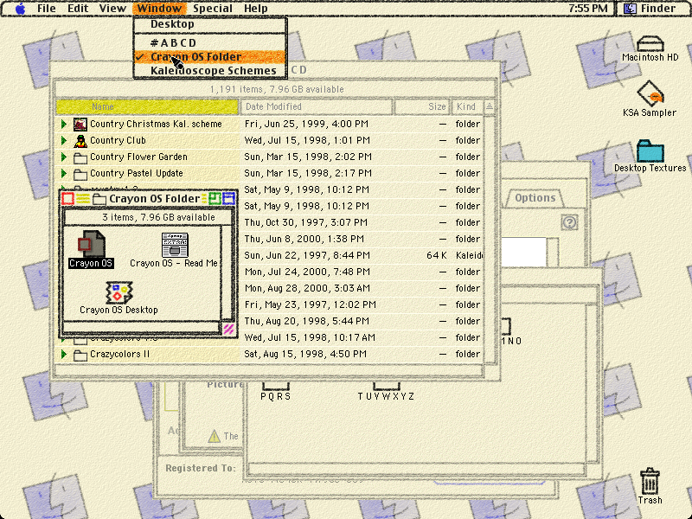Expand the Crazycolors II folder
Image resolution: width=692 pixels, height=519 pixels.
coord(64,354)
